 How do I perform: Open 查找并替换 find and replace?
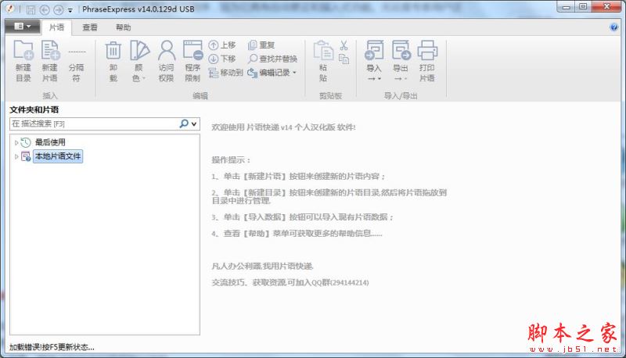tap(272, 59)
